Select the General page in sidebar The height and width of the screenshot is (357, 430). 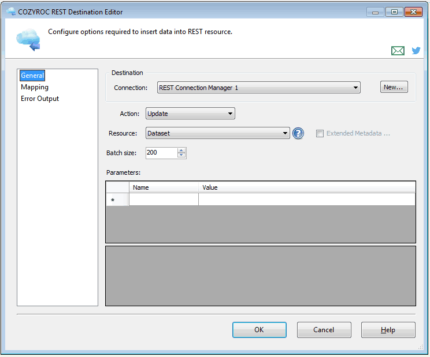click(32, 76)
